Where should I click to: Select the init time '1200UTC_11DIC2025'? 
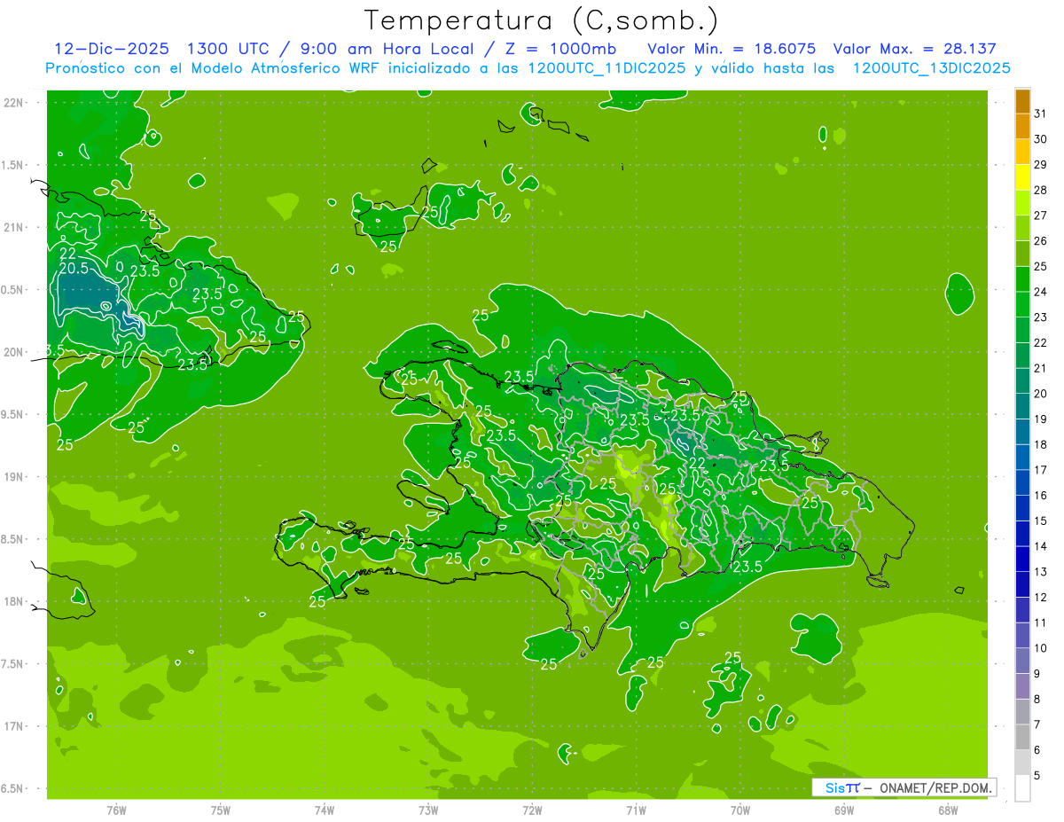[x=602, y=68]
